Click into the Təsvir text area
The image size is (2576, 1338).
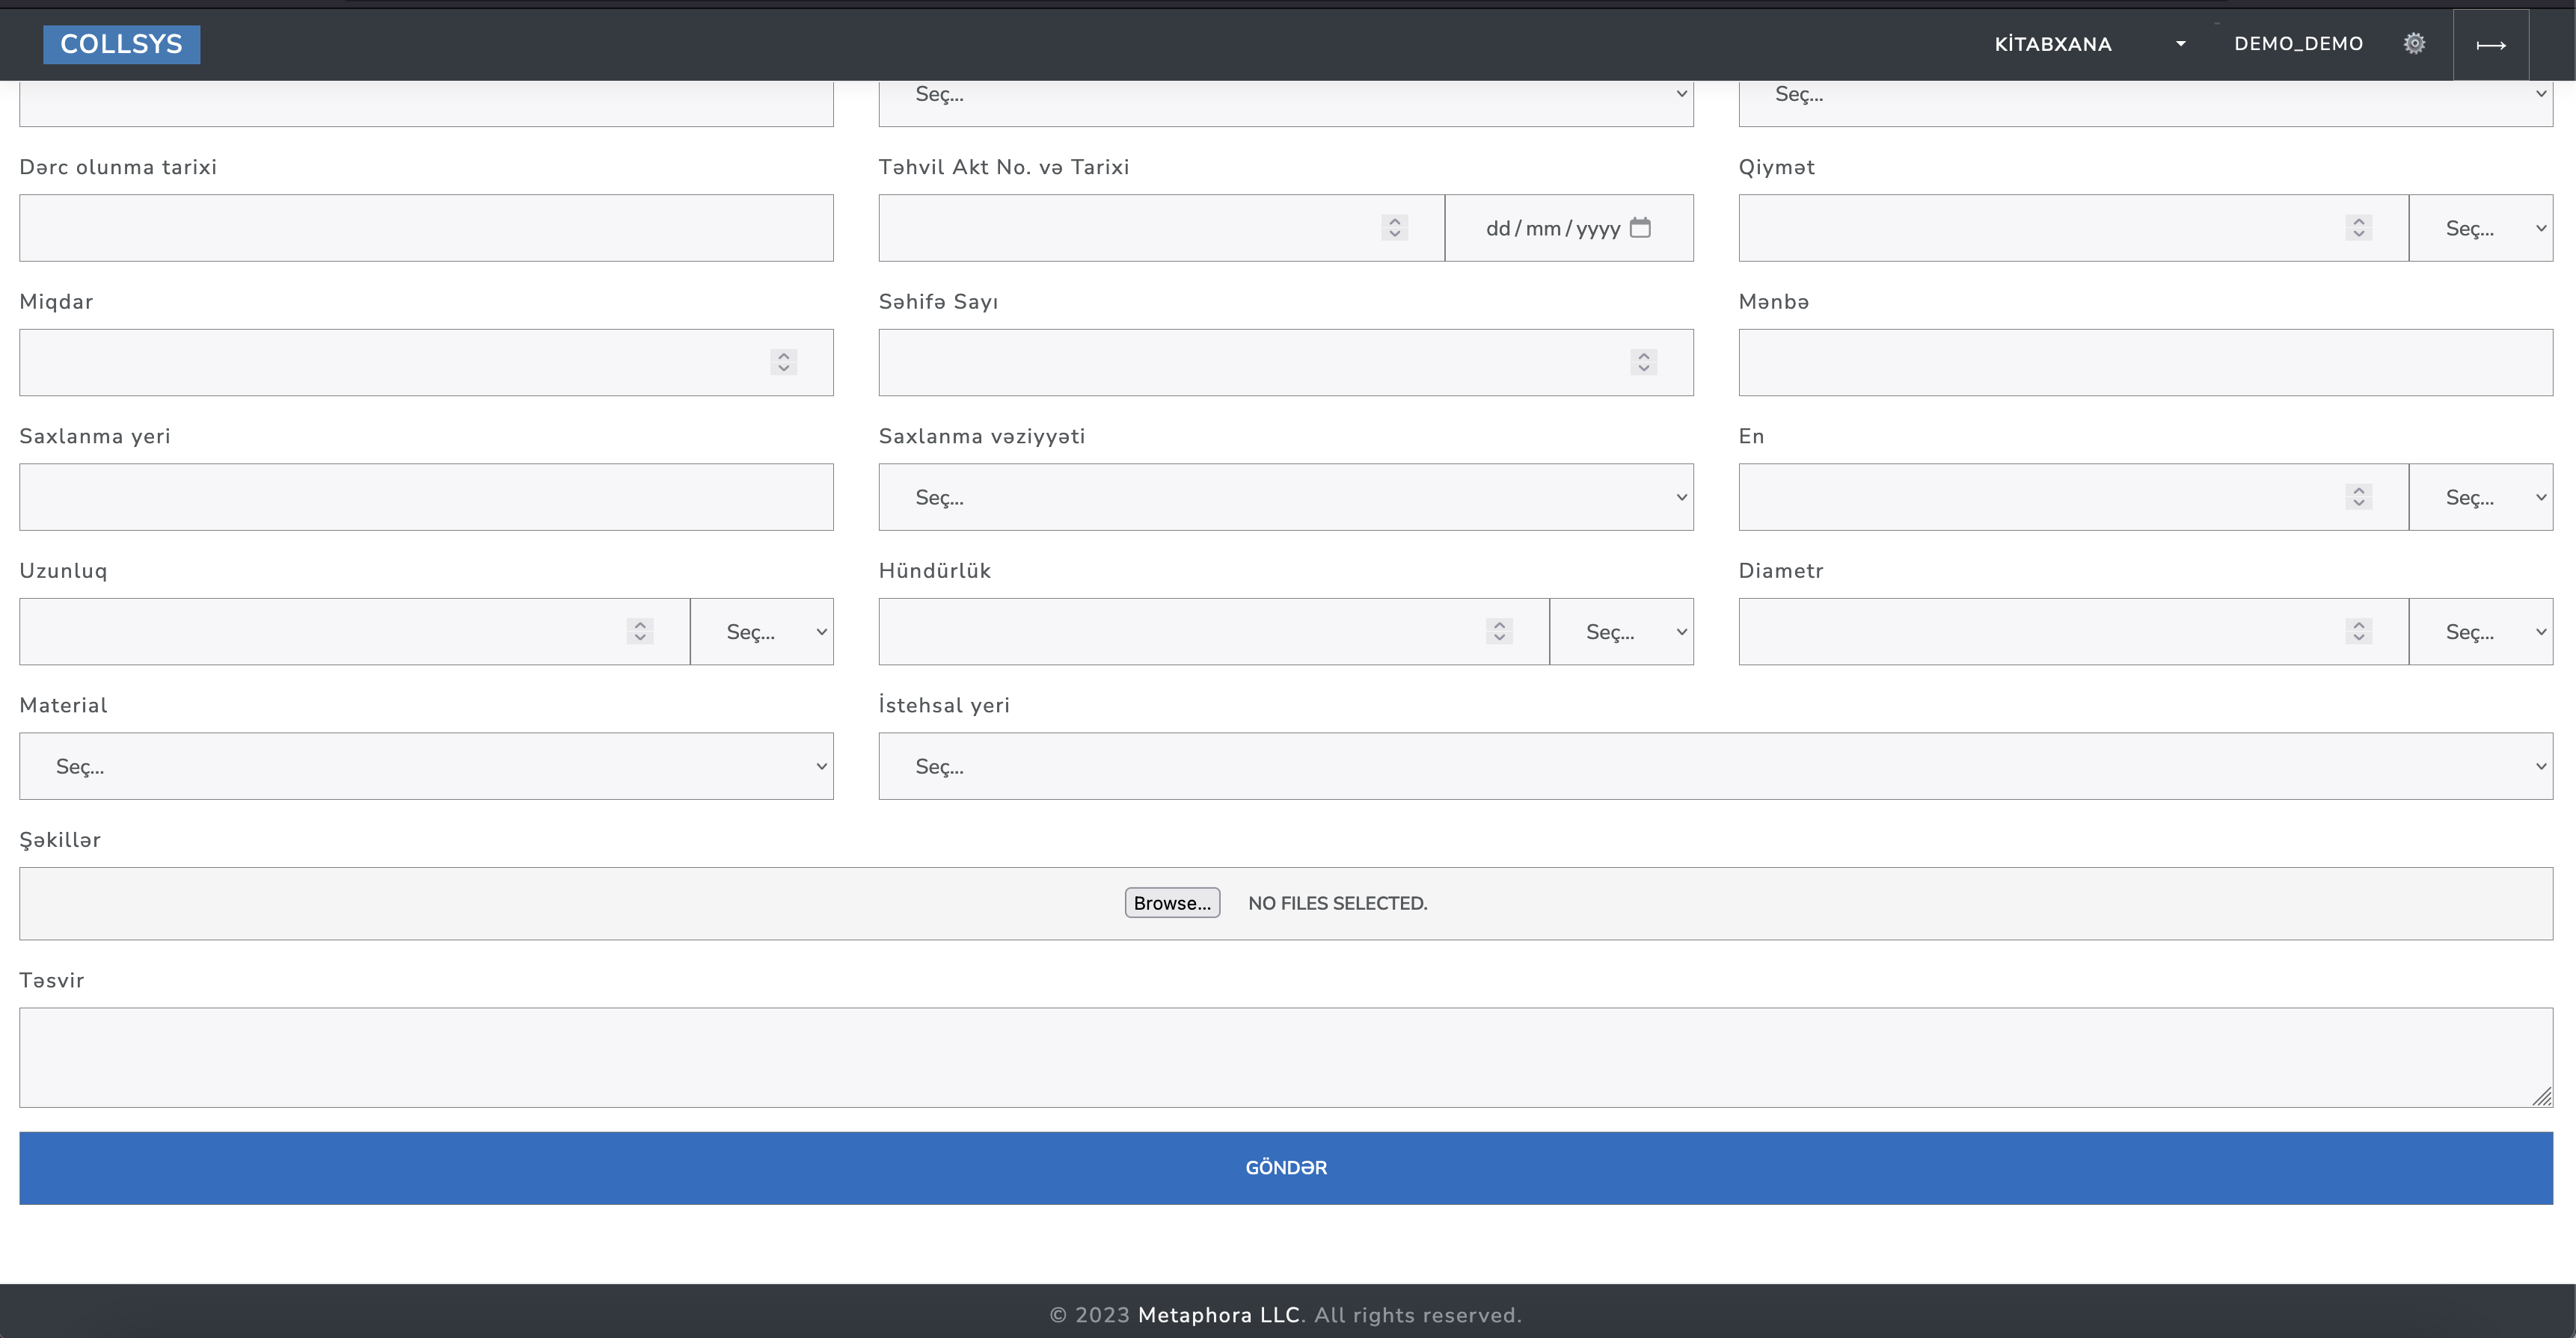point(1286,1057)
